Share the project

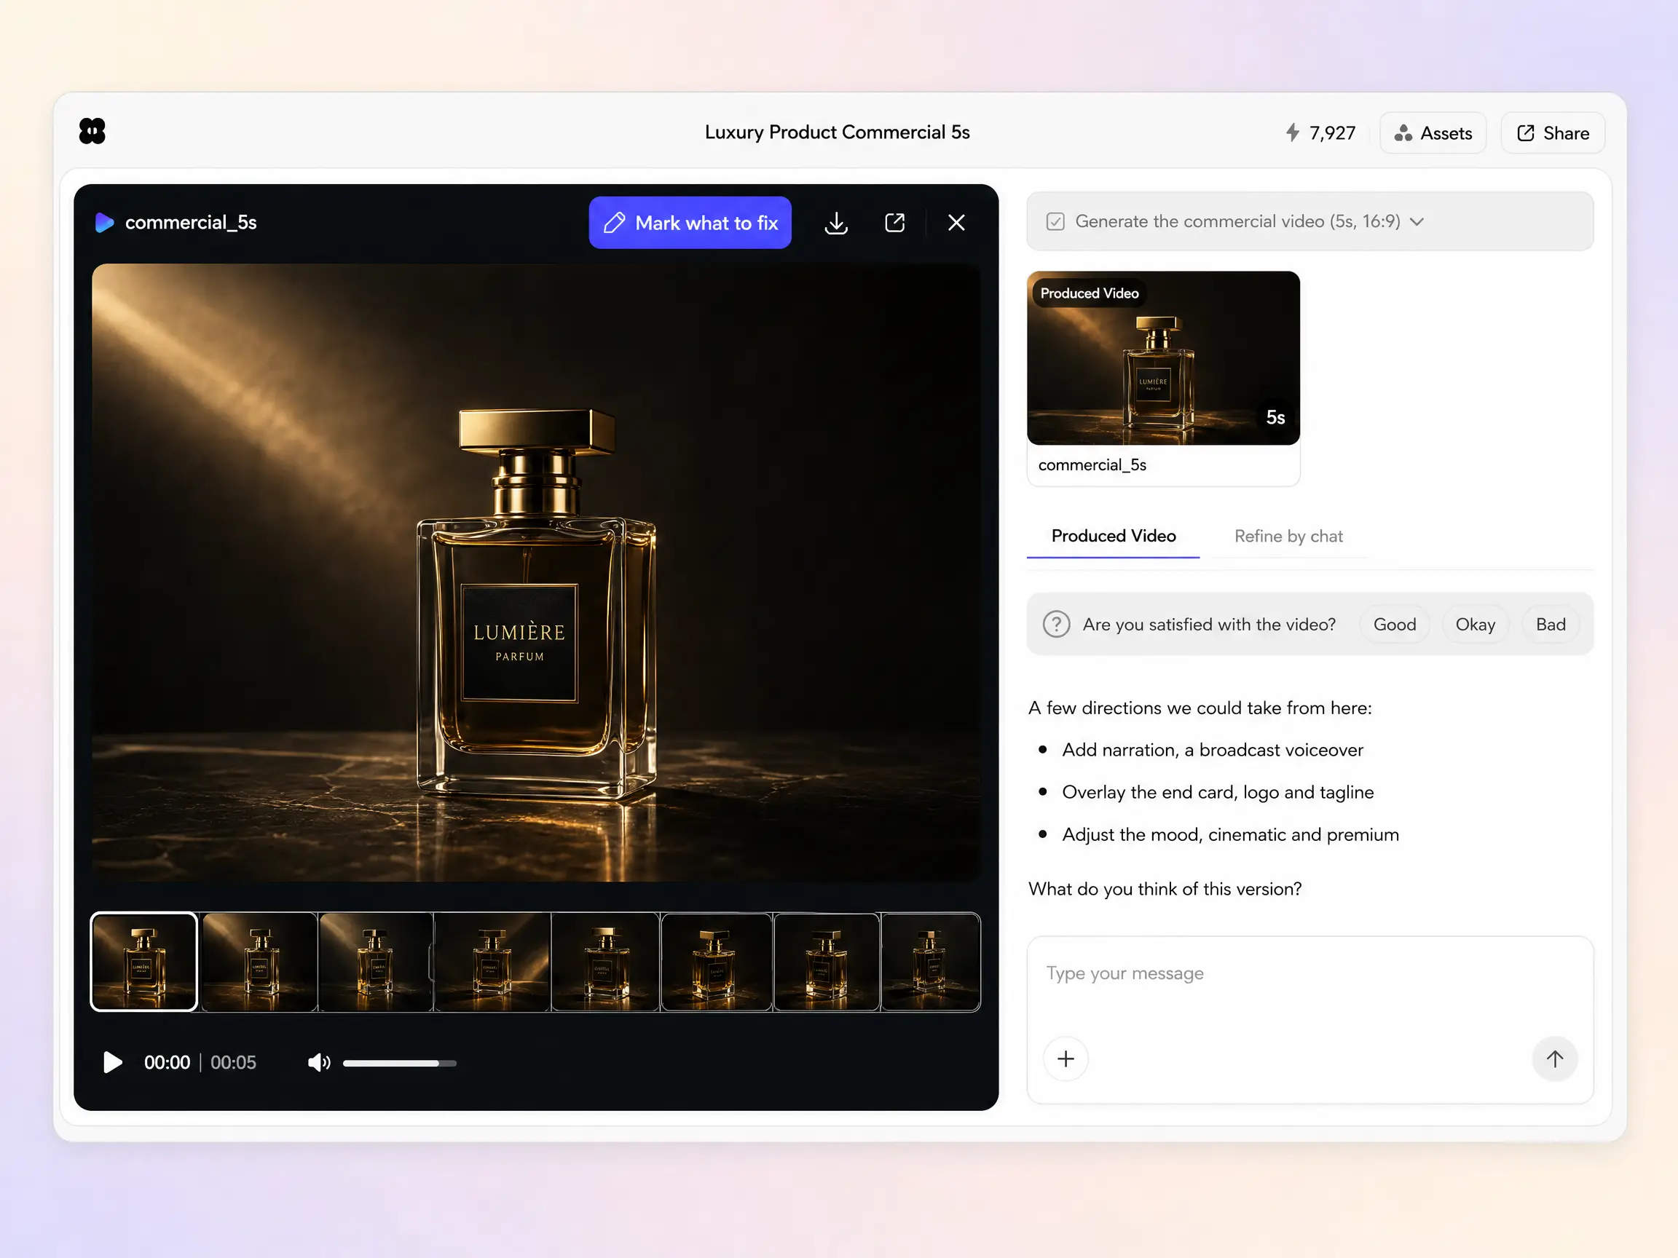click(x=1552, y=132)
